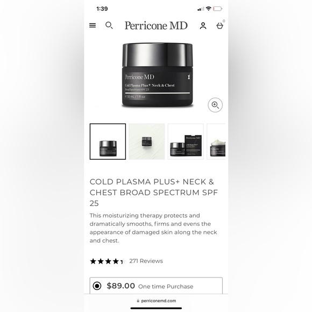Tap the home indicator bar
Image resolution: width=312 pixels, height=312 pixels.
click(x=156, y=308)
